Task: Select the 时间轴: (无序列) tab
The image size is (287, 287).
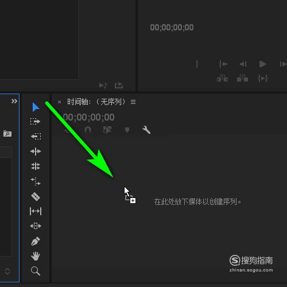Action: (x=96, y=102)
